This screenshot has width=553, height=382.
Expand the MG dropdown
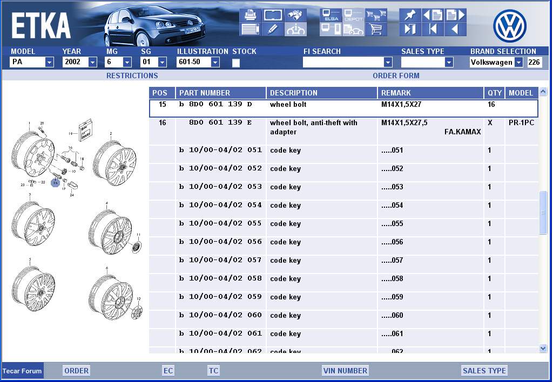tap(127, 63)
